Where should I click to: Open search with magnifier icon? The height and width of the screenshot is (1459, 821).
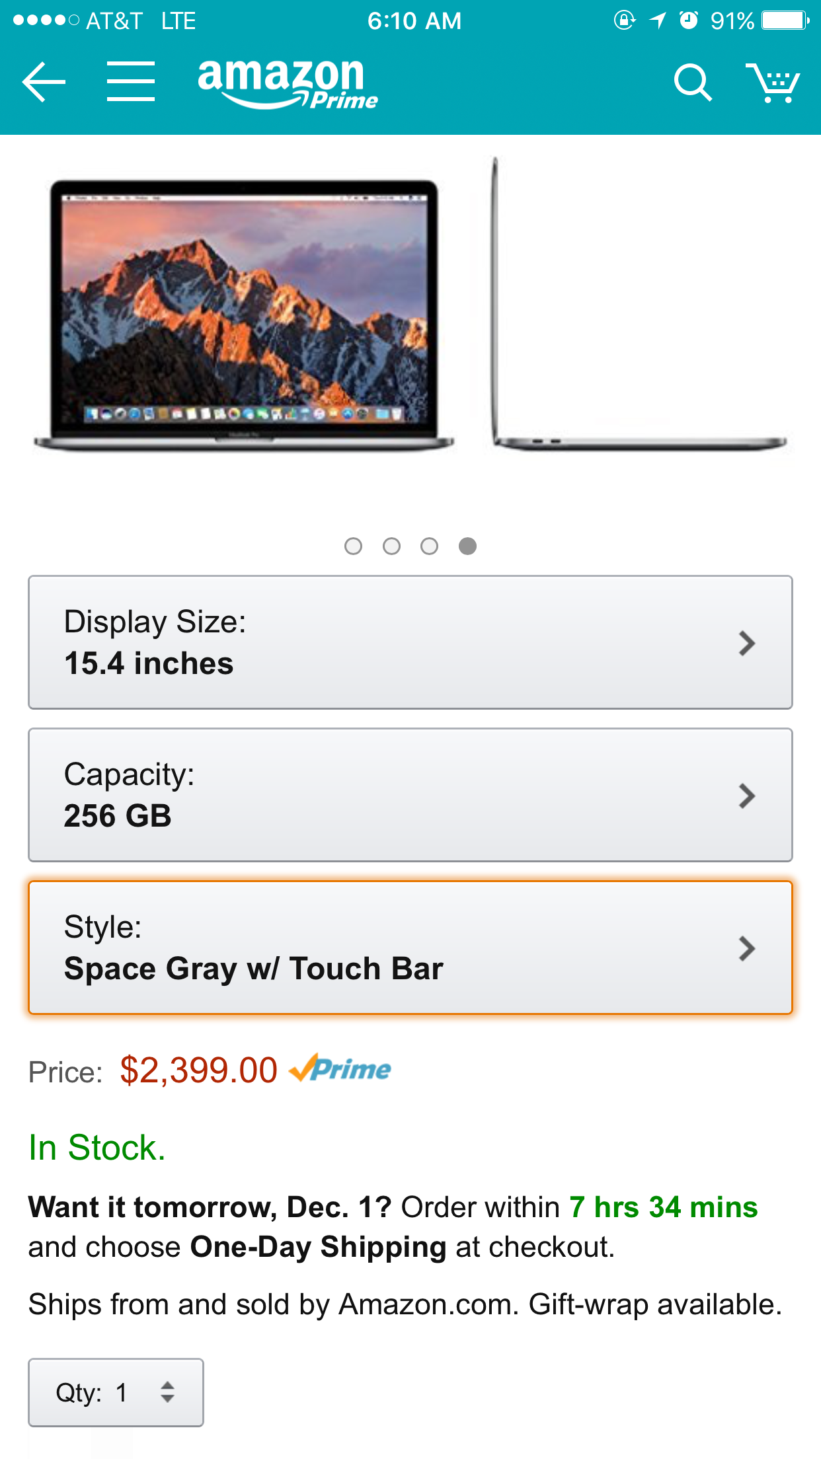point(693,83)
